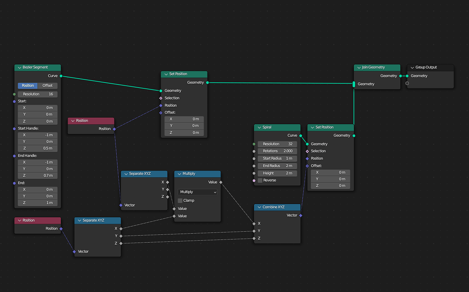Screen dimensions: 469x292
Task: Click the Rotations 2.000 field
Action: click(277, 151)
